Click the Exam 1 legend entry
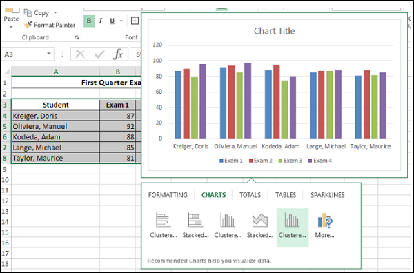 231,161
